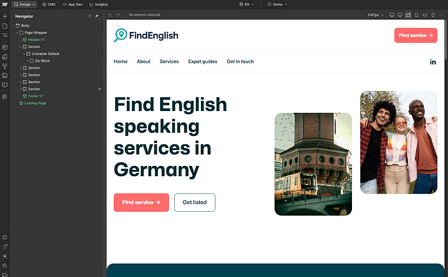Click Get in touch nav link
Viewport: 448px width, 277px height.
[x=240, y=61]
